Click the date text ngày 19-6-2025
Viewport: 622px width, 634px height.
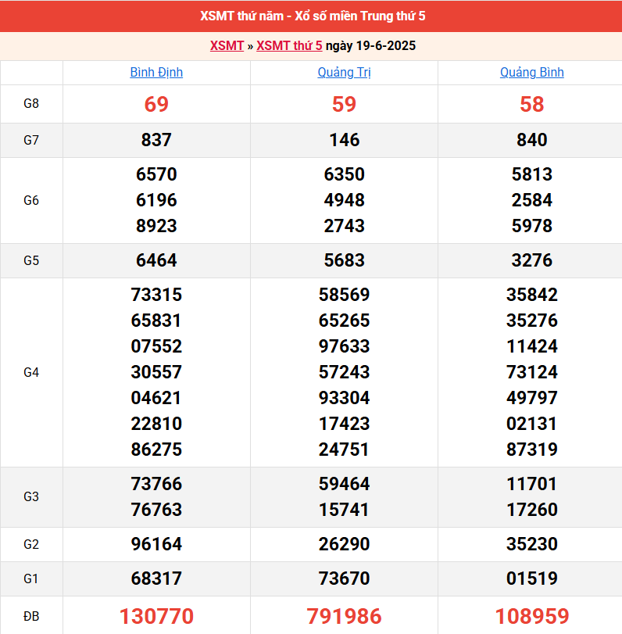point(370,46)
